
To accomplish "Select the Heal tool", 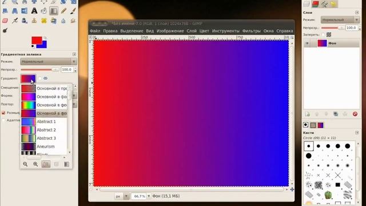I will click(x=44, y=21).
